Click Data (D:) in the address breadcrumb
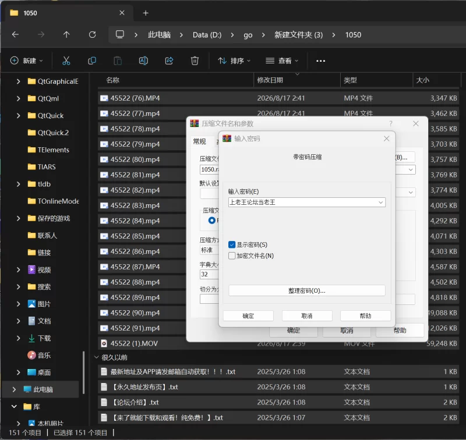 [x=207, y=35]
